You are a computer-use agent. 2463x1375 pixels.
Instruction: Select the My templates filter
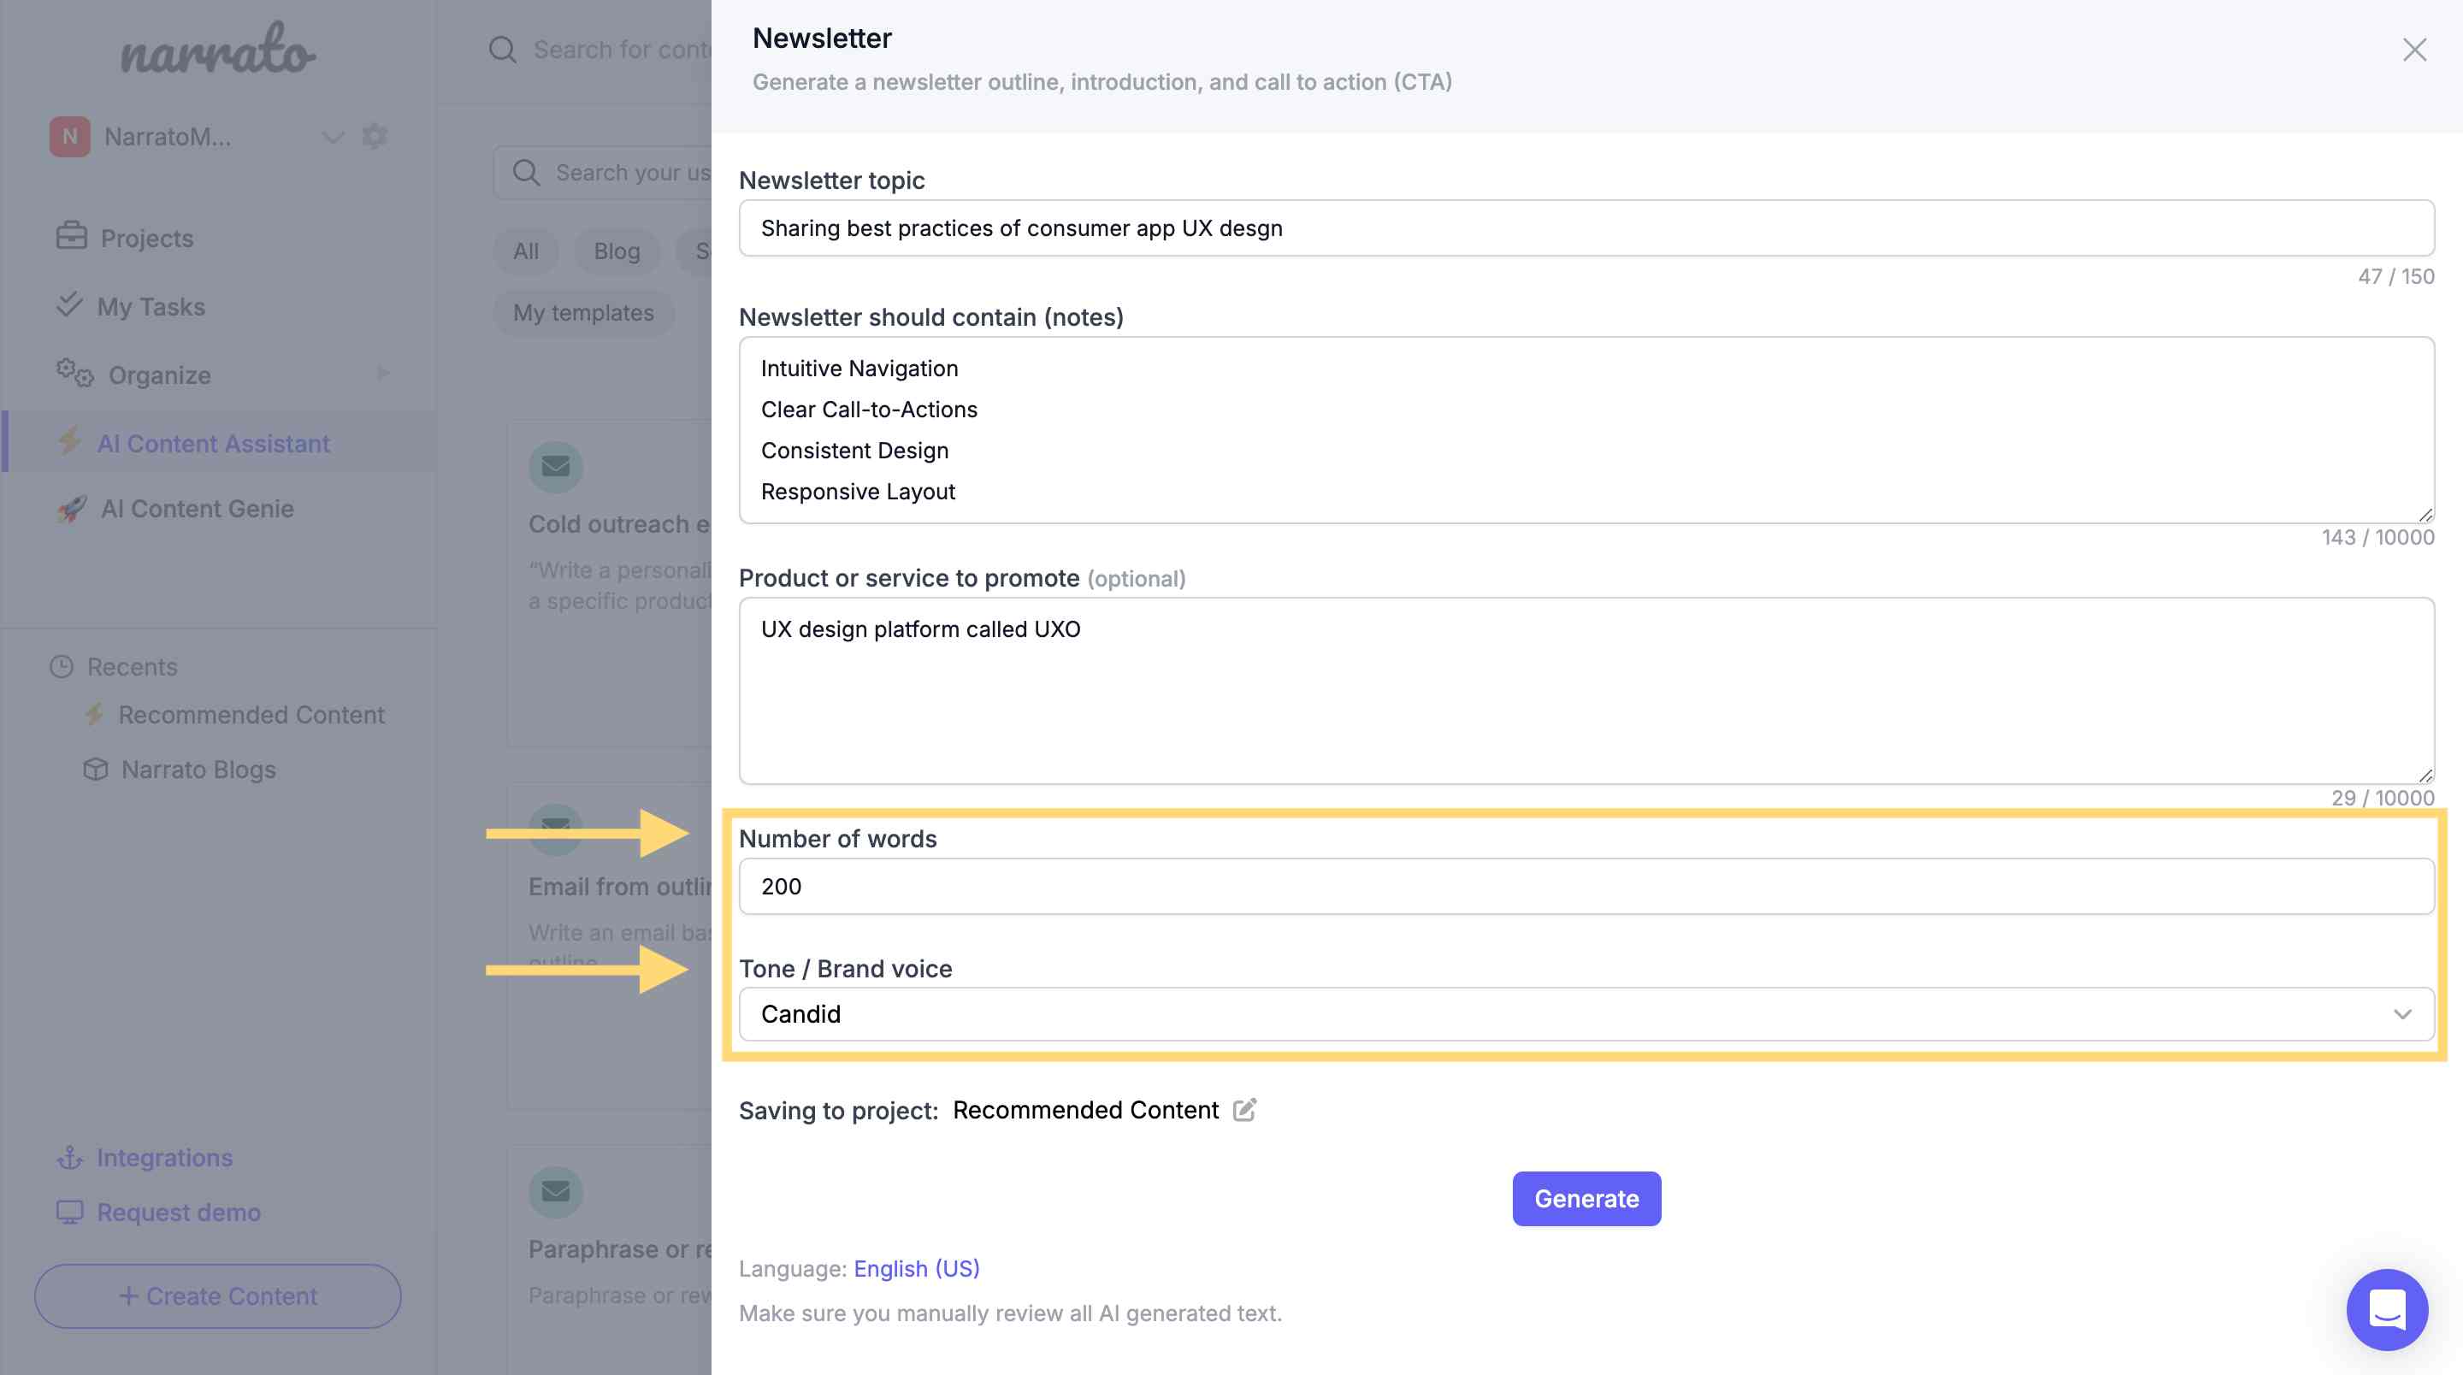point(583,313)
